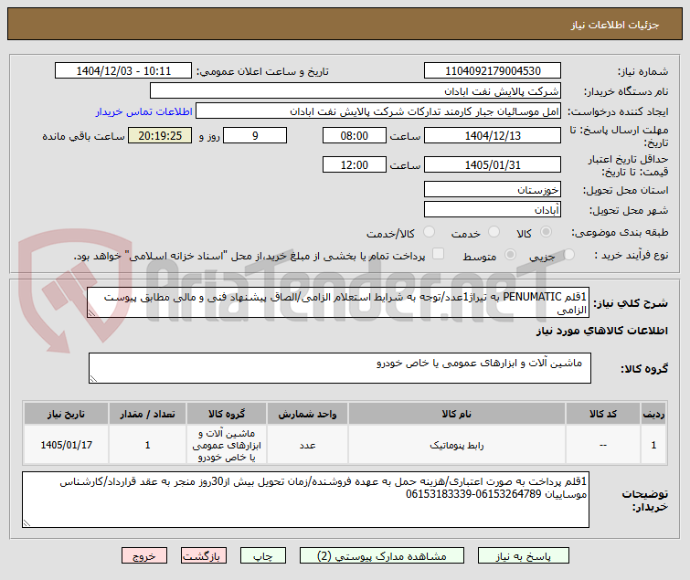This screenshot has height=580, width=690.
Task: Toggle the Islamic treasury payment checkbox
Action: tap(438, 254)
